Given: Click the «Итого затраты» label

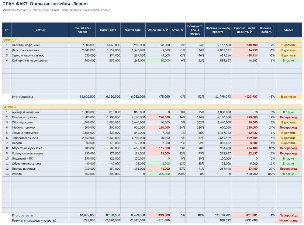Looking at the screenshot, I should pyautogui.click(x=40, y=215).
